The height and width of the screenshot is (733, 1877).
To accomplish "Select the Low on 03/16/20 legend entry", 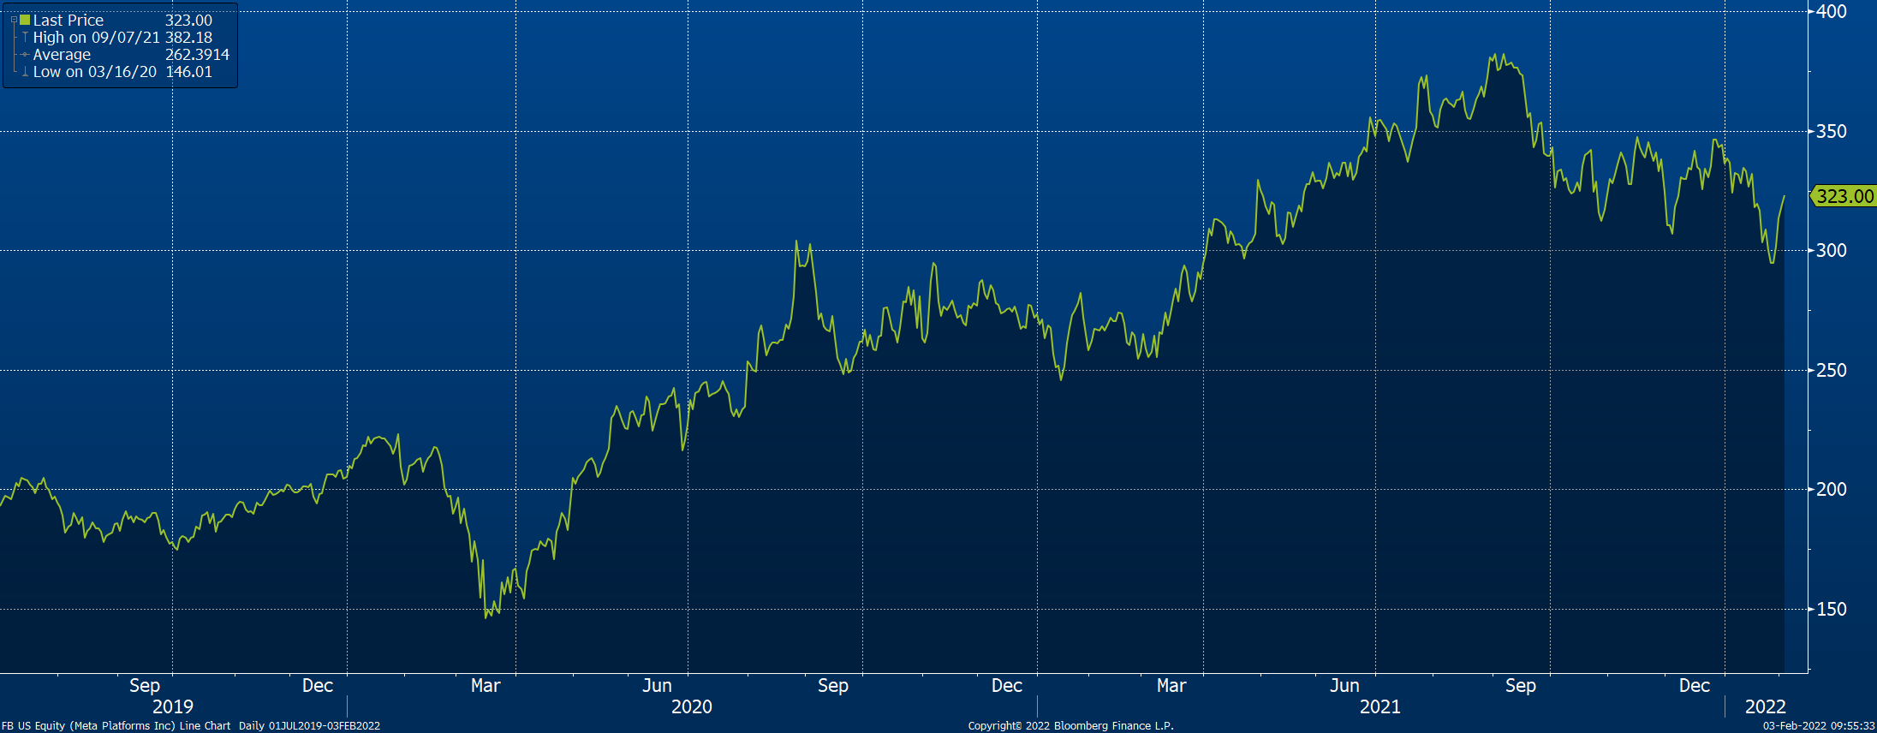I will (94, 72).
